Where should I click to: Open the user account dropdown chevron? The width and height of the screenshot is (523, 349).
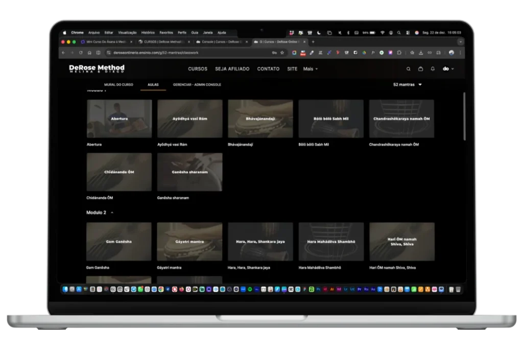(453, 69)
